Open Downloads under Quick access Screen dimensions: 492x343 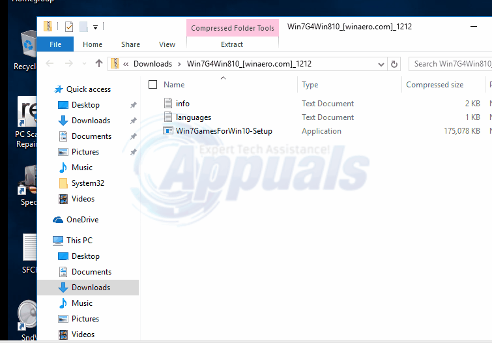pyautogui.click(x=91, y=121)
